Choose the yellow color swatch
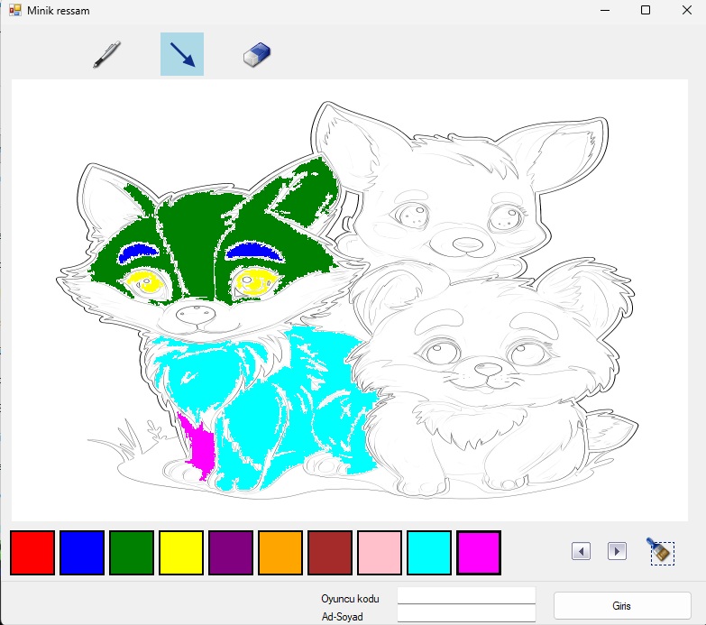 click(x=181, y=553)
